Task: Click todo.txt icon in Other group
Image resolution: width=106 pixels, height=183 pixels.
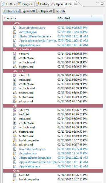Action: coord(15,175)
